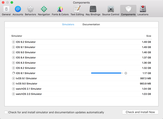Download the watchOS 2.1 Simulator
The height and width of the screenshot is (119, 163).
click(x=13, y=89)
